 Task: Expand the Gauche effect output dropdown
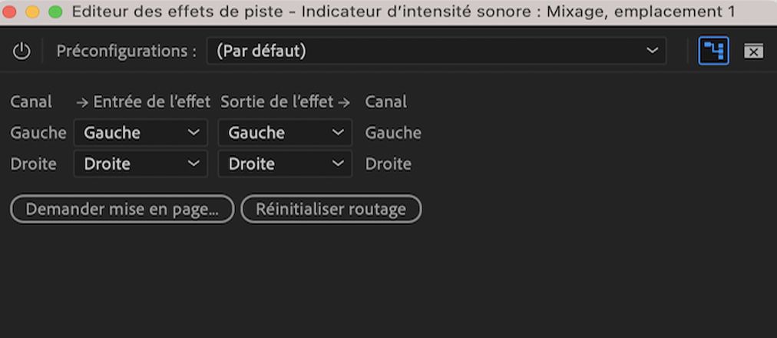(285, 133)
